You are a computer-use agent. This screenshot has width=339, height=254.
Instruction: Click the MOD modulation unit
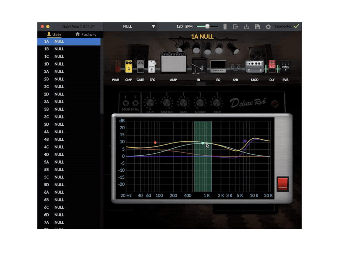[x=254, y=66]
